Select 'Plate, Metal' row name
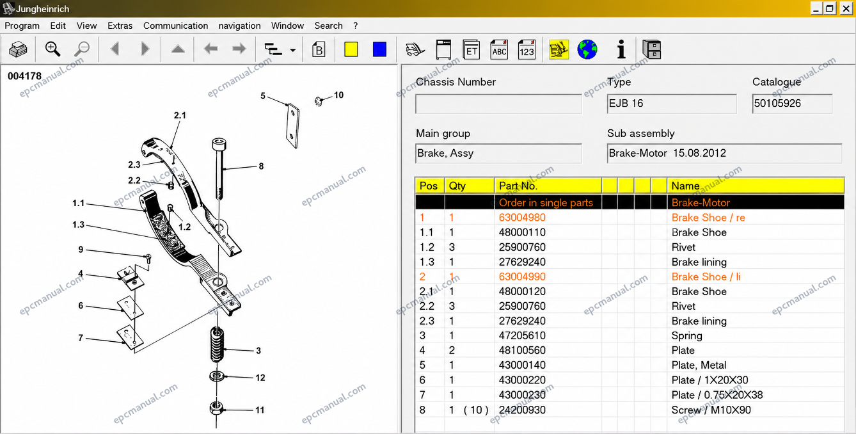The width and height of the screenshot is (856, 434). click(699, 366)
